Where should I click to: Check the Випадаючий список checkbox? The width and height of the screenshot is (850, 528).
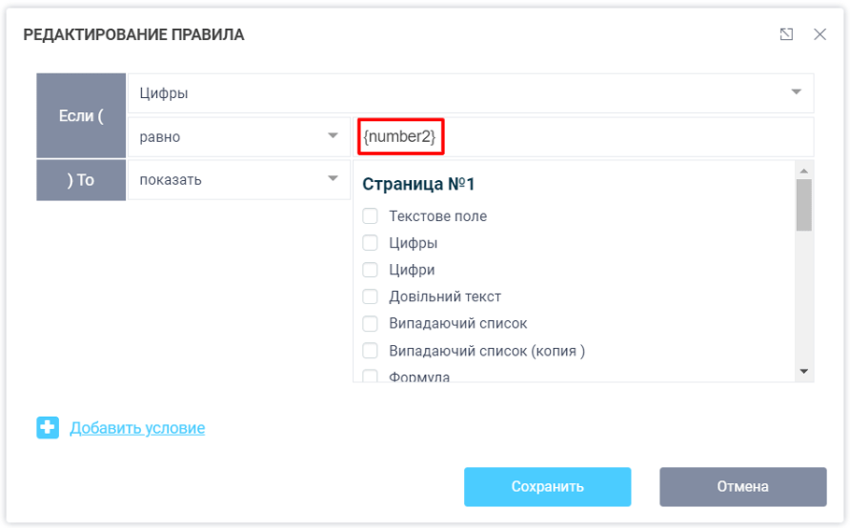[x=370, y=324]
